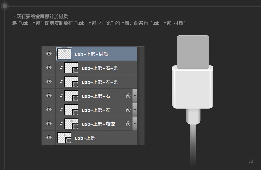Click the gray USB metal plug shape
The image size is (261, 170).
193,52
